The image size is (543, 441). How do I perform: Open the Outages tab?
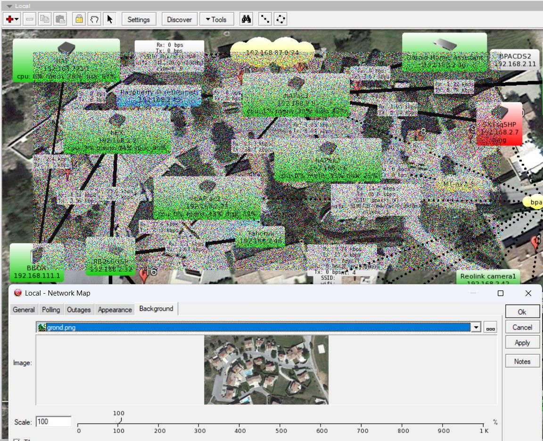coord(79,310)
